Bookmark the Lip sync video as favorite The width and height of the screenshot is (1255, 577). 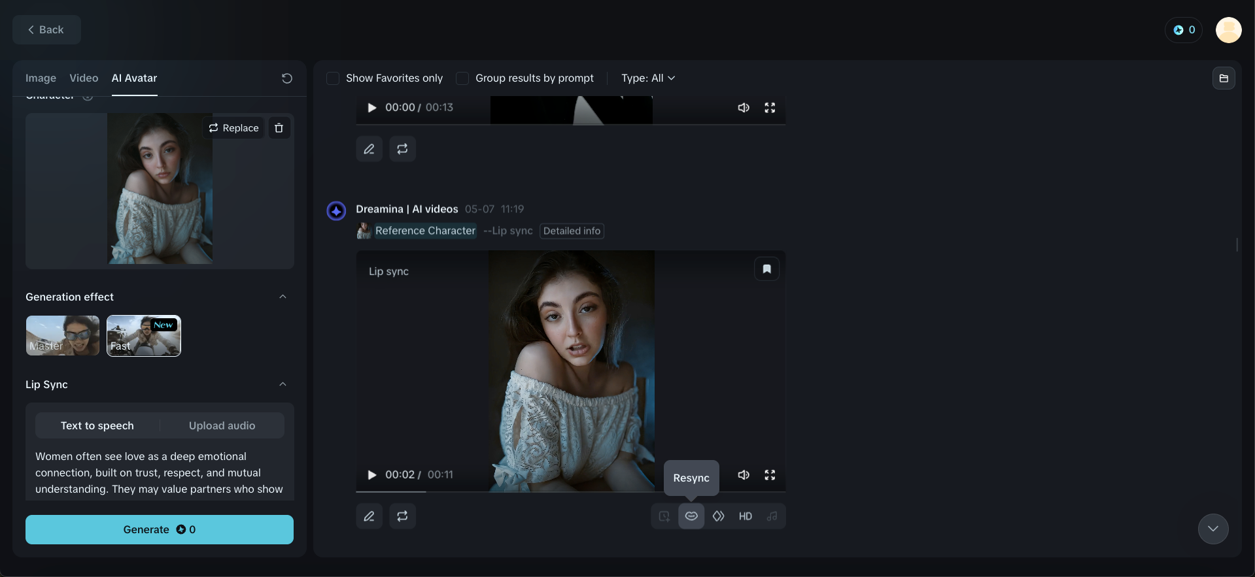point(766,269)
